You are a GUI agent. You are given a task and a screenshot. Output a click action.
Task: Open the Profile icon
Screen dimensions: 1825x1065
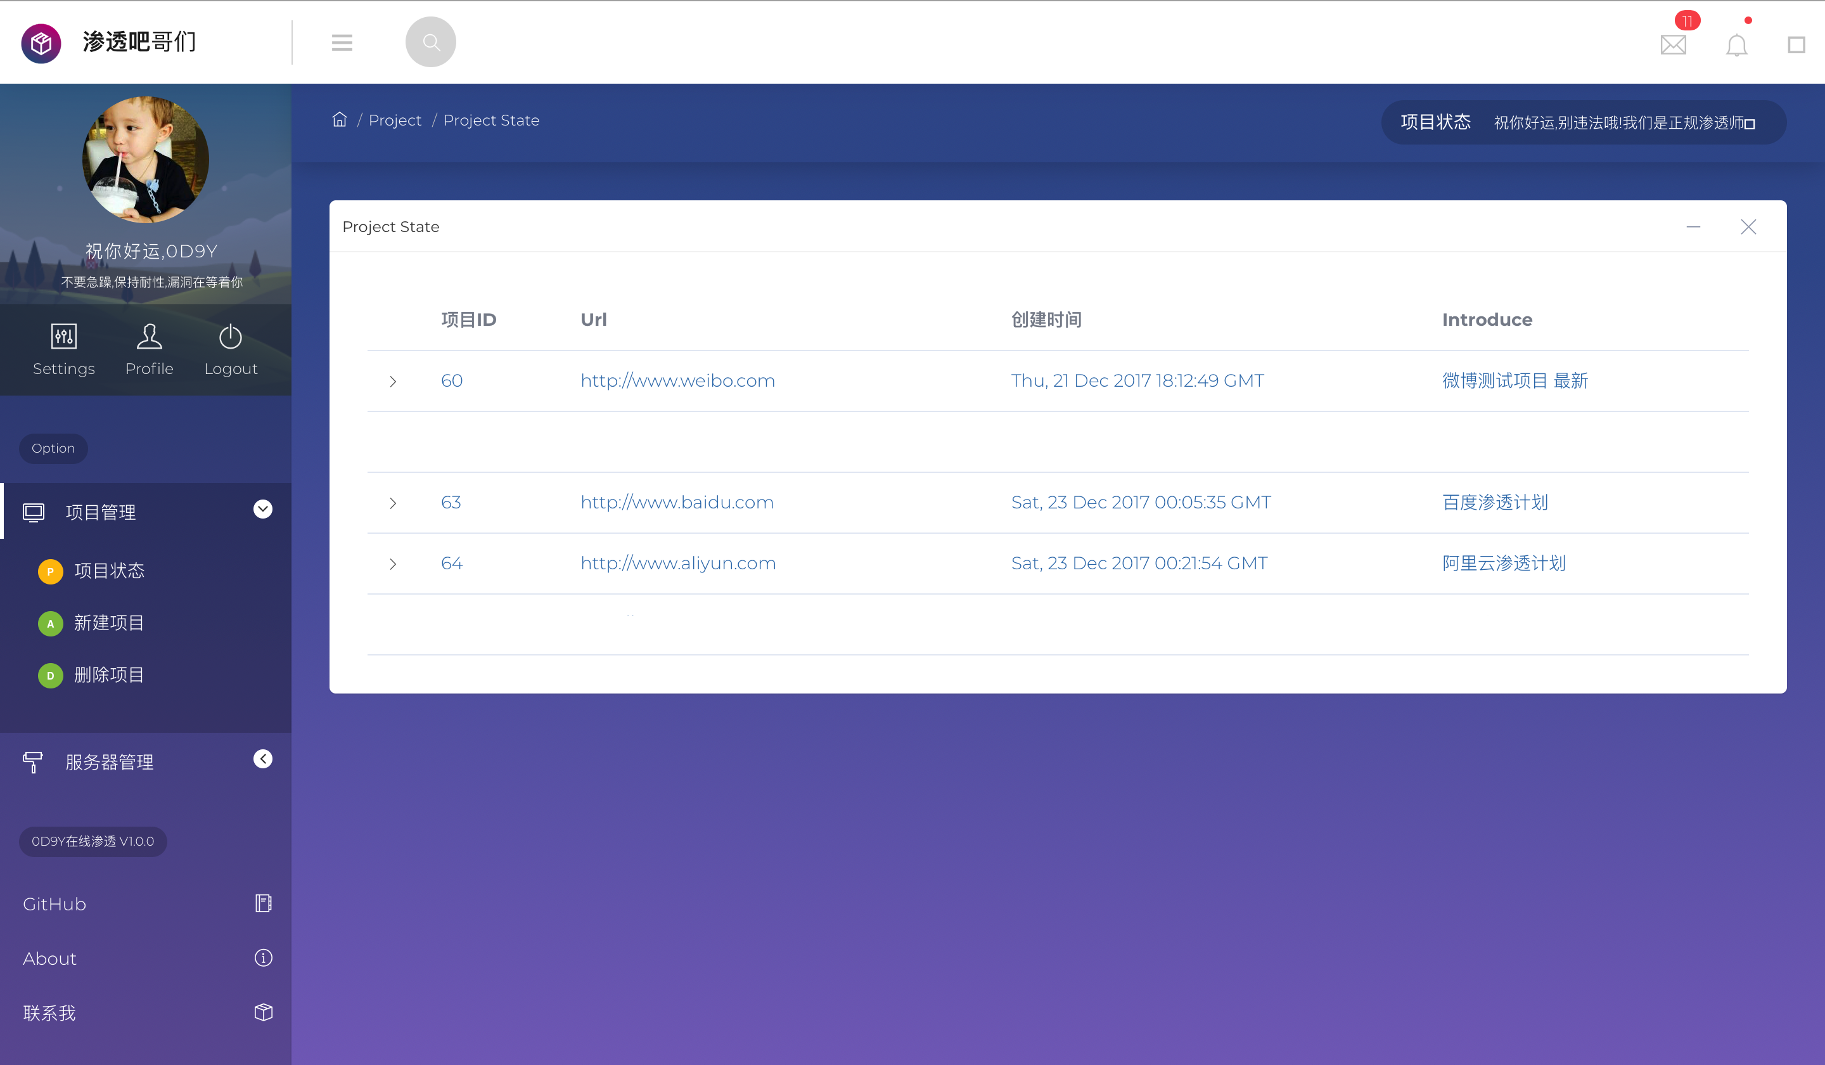[149, 350]
